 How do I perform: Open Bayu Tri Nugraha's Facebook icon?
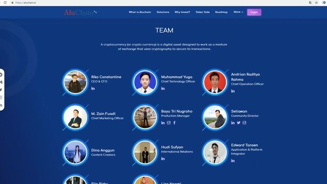pyautogui.click(x=174, y=123)
